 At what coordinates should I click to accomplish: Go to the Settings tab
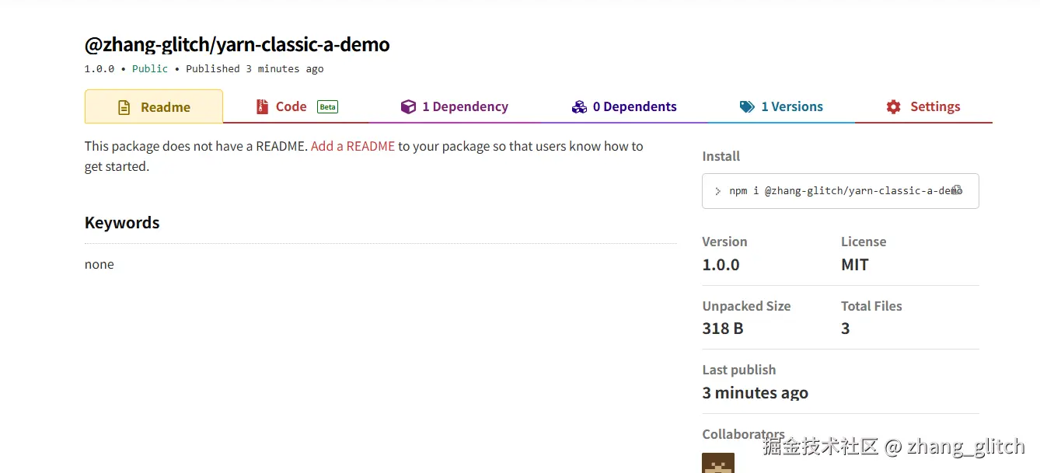point(935,106)
